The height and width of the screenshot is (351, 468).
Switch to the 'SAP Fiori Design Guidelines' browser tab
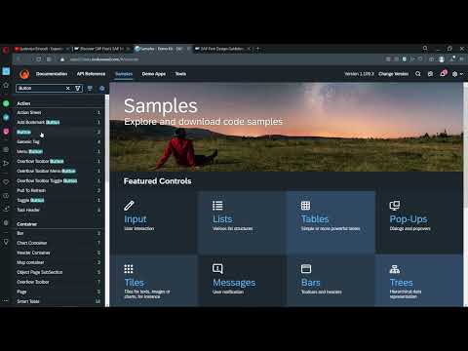(x=222, y=49)
